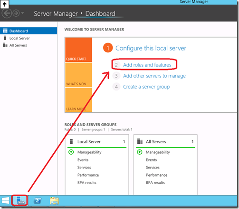
Task: Launch PowerShell from the taskbar
Action: [38, 200]
